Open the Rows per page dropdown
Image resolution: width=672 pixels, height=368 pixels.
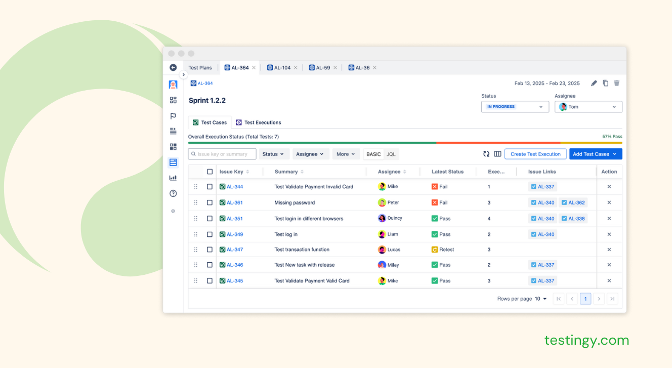click(541, 299)
